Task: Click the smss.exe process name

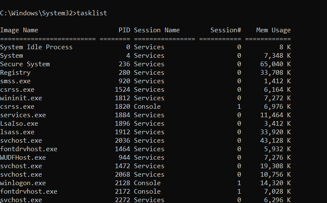Action: [15, 81]
